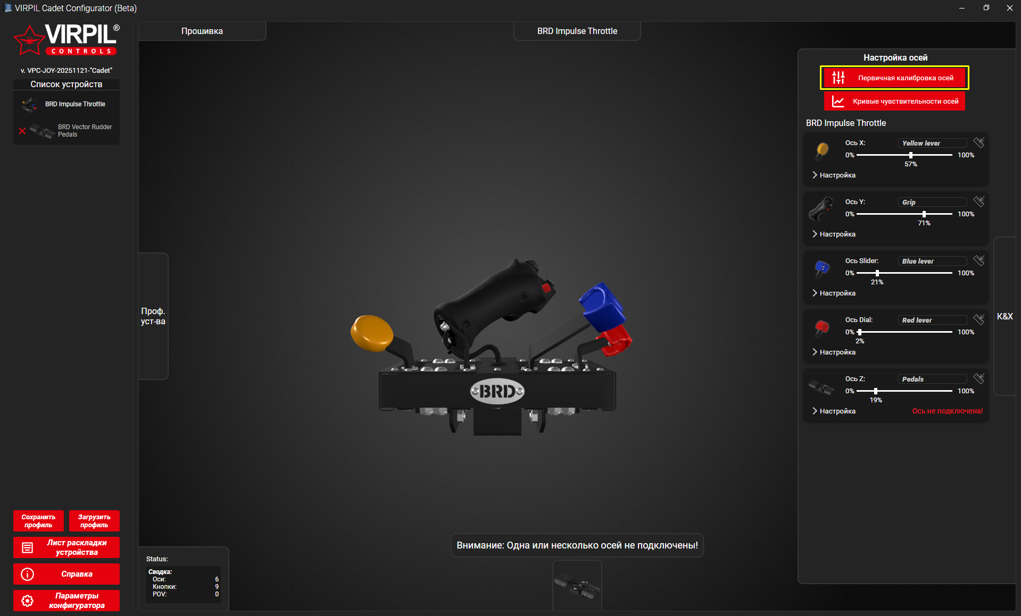Click the ruler icon beside Blue lever field
The image size is (1021, 616).
coord(978,260)
